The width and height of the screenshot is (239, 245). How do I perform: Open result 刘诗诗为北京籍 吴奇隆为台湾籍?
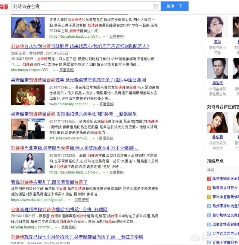(x=75, y=148)
